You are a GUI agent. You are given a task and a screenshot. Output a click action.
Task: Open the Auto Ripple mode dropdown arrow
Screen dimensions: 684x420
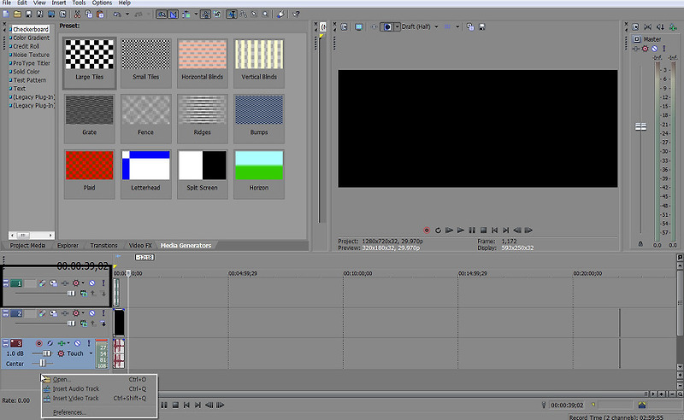[x=196, y=15]
